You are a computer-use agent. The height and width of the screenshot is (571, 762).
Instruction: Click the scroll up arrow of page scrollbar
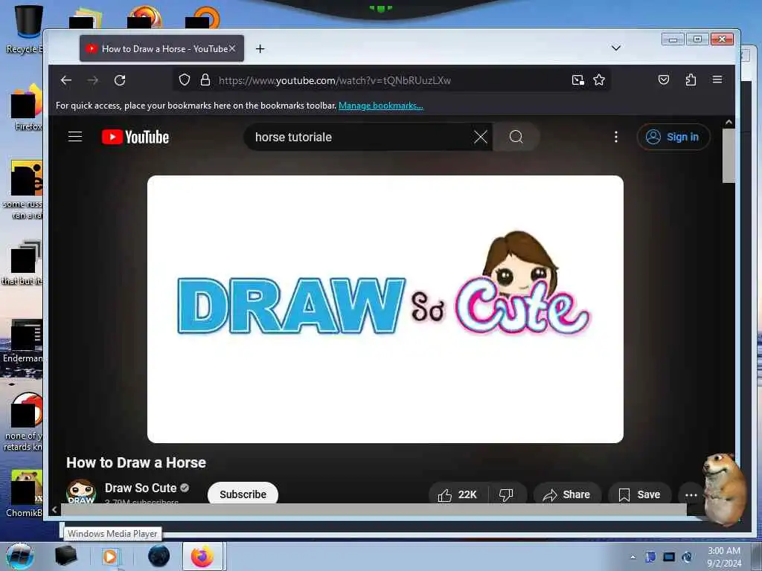[x=729, y=123]
